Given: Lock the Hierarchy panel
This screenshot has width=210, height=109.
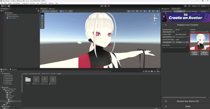Looking at the screenshot, I should coord(36,9).
